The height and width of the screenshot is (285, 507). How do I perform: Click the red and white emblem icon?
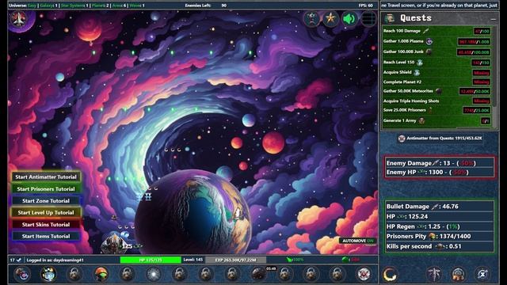point(364,275)
